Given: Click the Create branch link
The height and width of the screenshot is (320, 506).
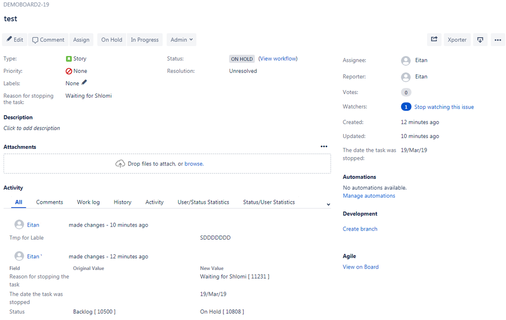Looking at the screenshot, I should click(360, 229).
